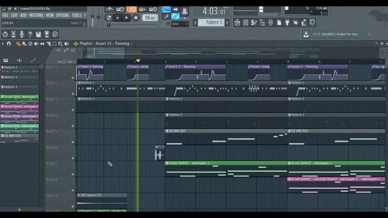Click the microphone recording icon
This screenshot has width=388, height=218.
[22, 34]
